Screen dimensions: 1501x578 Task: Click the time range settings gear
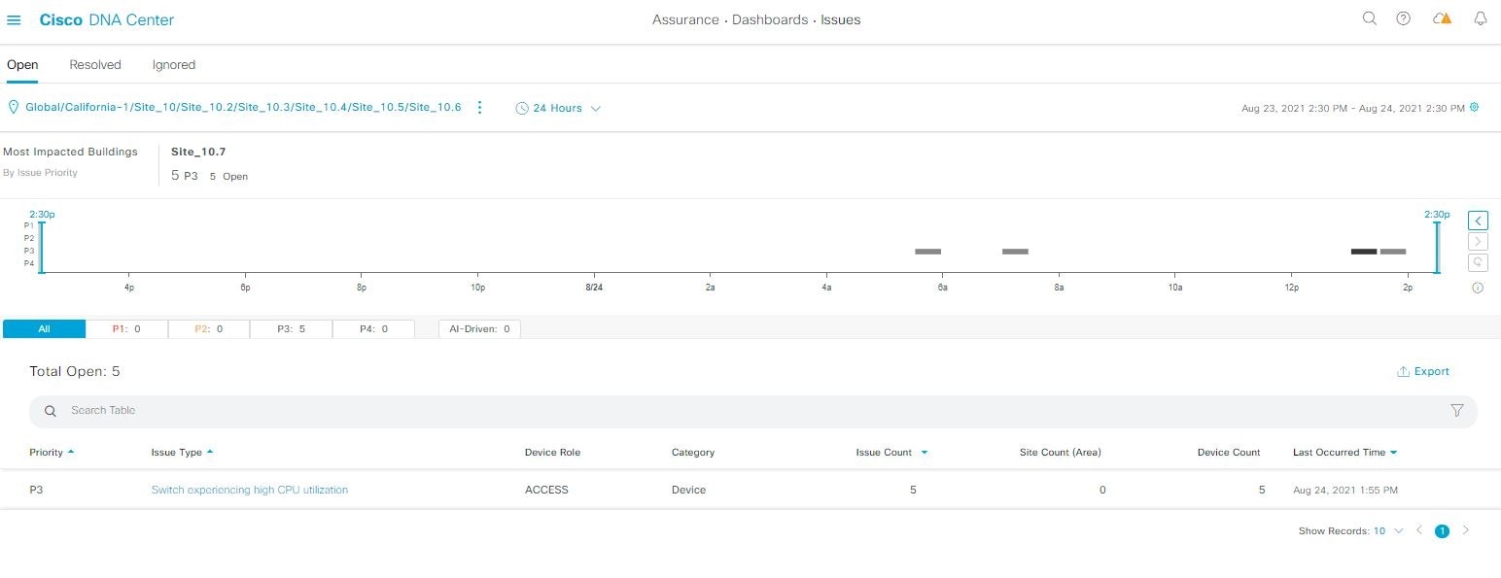tap(1475, 108)
